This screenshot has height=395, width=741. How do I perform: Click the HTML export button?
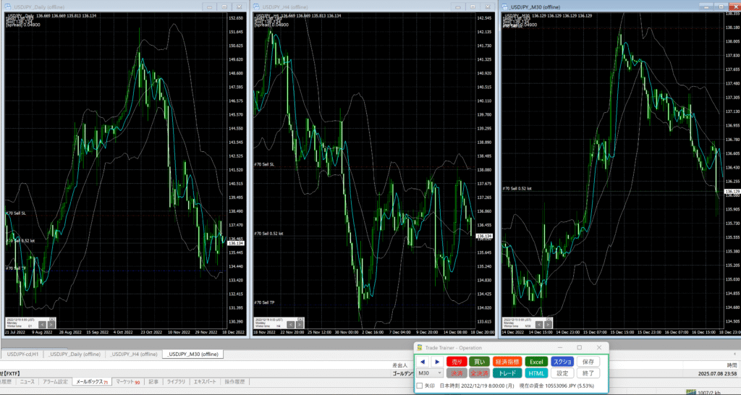coord(536,373)
